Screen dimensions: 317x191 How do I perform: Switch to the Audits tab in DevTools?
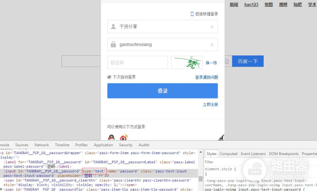click(144, 145)
